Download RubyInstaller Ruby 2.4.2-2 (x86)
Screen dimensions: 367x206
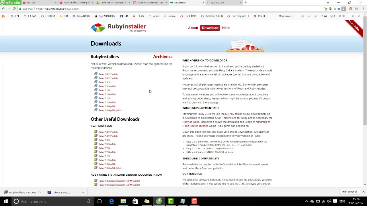tap(108, 78)
